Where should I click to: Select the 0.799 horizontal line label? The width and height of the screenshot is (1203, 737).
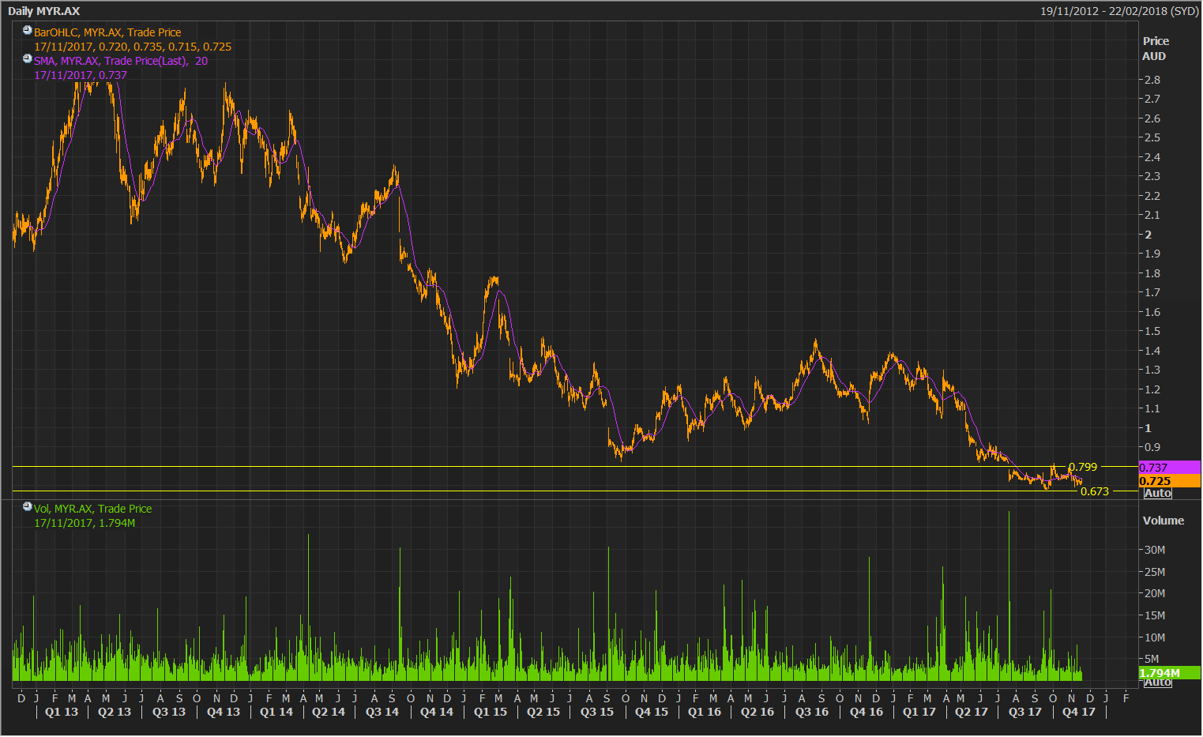[1083, 467]
